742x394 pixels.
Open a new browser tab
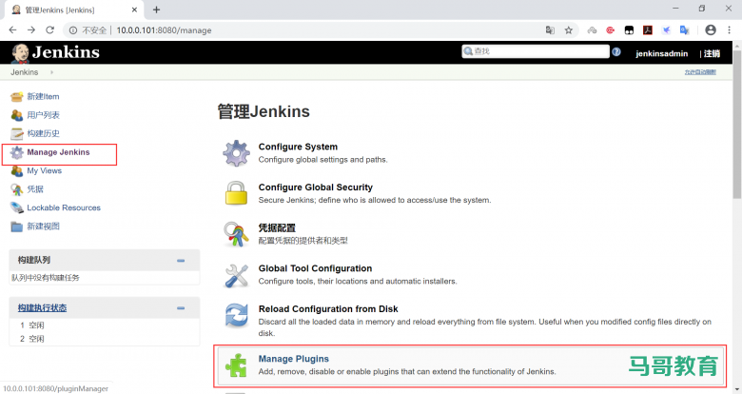point(157,10)
